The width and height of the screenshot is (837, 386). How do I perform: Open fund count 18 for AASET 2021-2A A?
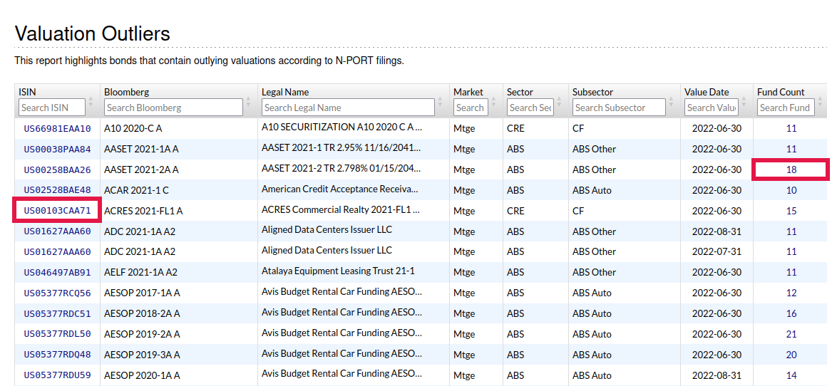[791, 170]
